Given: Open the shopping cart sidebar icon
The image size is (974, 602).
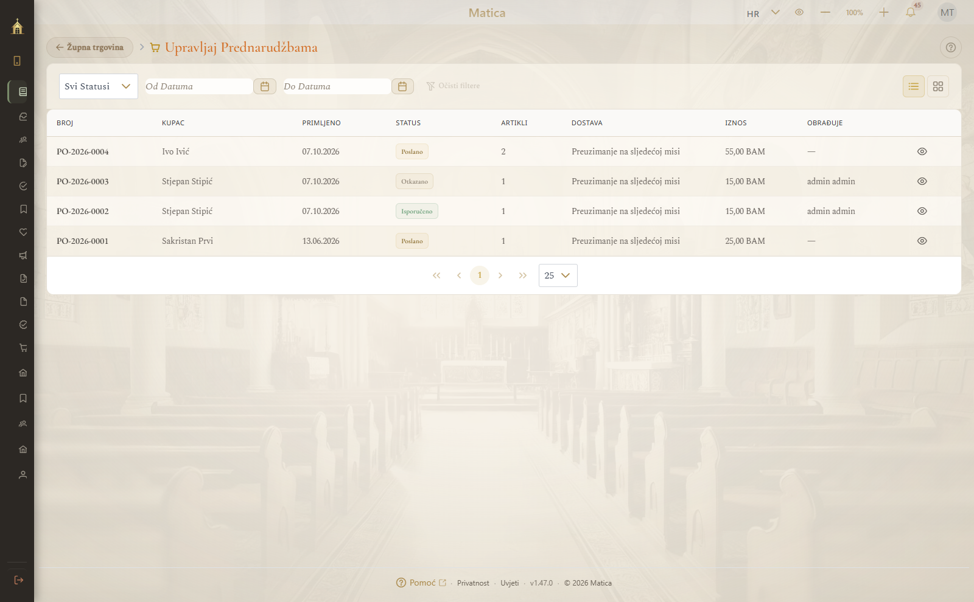Looking at the screenshot, I should click(23, 348).
